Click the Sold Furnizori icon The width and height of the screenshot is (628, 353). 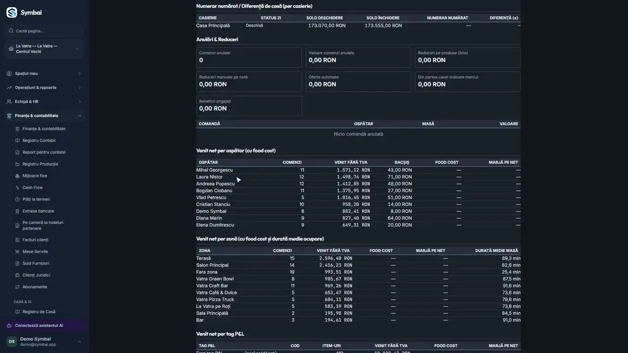17,264
